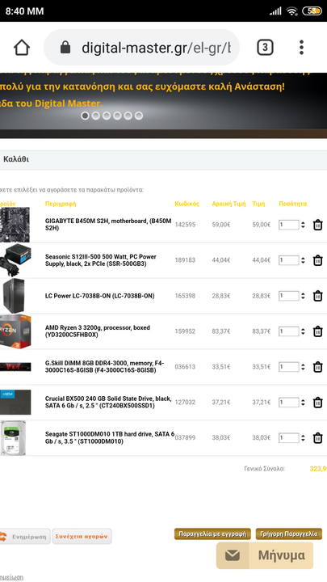Tap the padlock site security icon
The image size is (327, 582).
point(65,48)
